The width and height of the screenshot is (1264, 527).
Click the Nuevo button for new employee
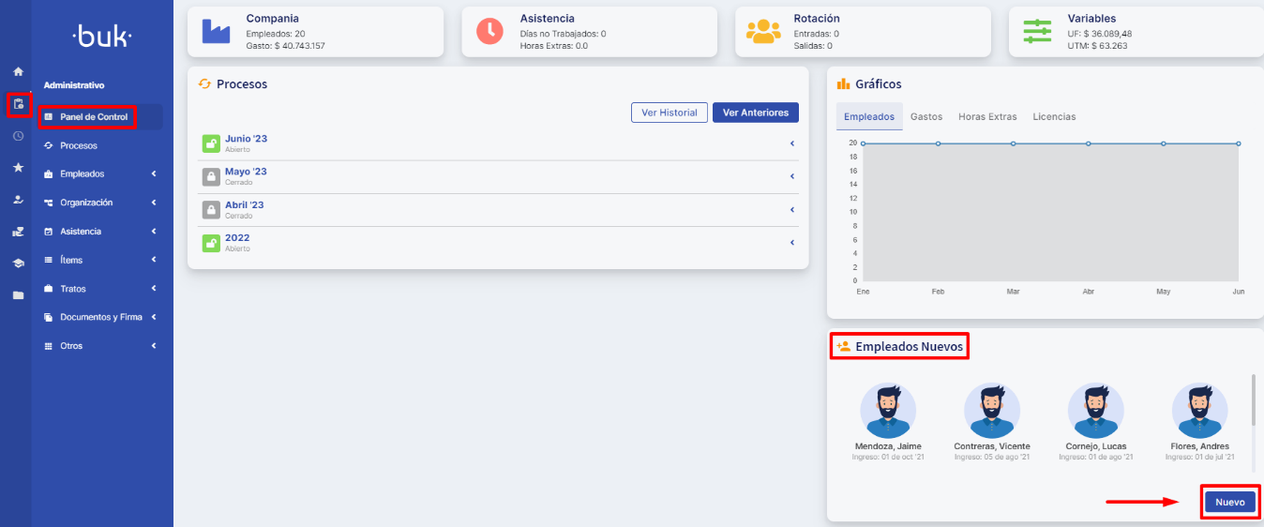coord(1229,502)
